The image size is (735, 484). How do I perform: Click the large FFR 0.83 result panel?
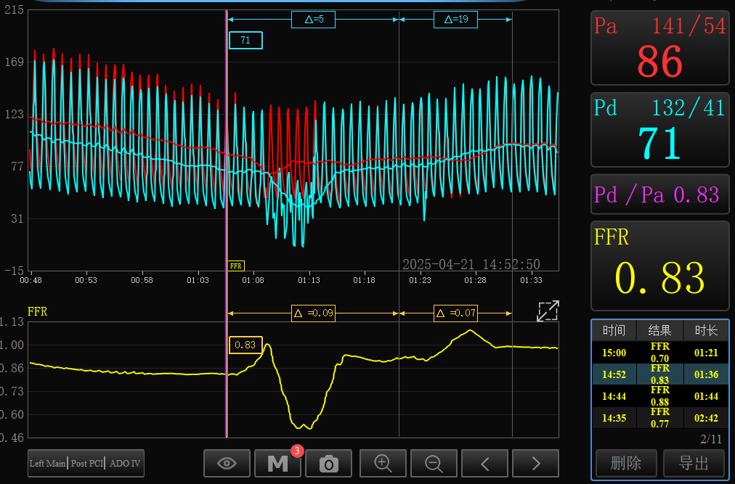click(660, 266)
